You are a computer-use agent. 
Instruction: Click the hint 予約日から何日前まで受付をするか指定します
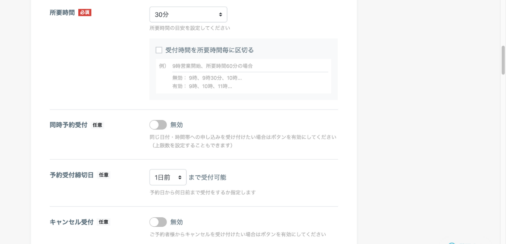[203, 192]
